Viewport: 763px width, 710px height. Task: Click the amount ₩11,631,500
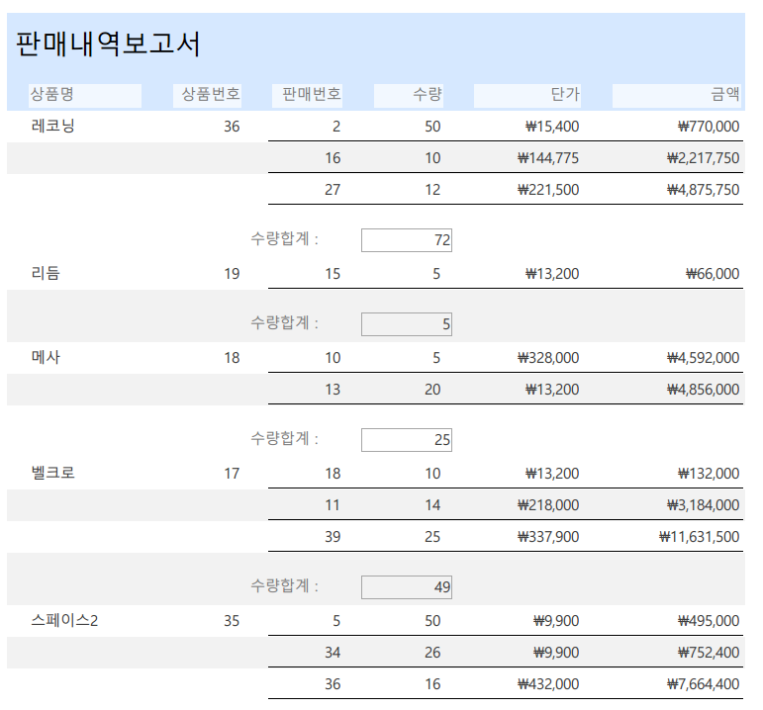pyautogui.click(x=700, y=537)
